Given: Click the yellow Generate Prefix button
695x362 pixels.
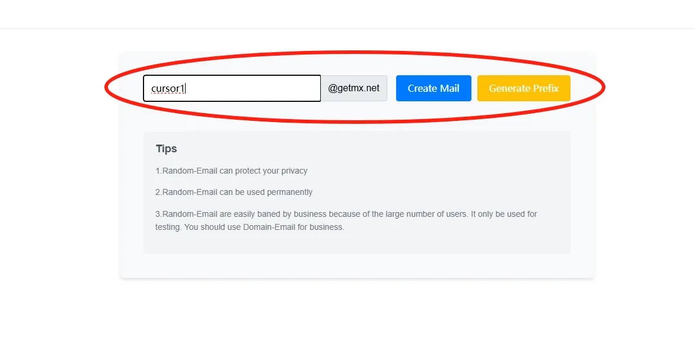Looking at the screenshot, I should click(x=524, y=88).
